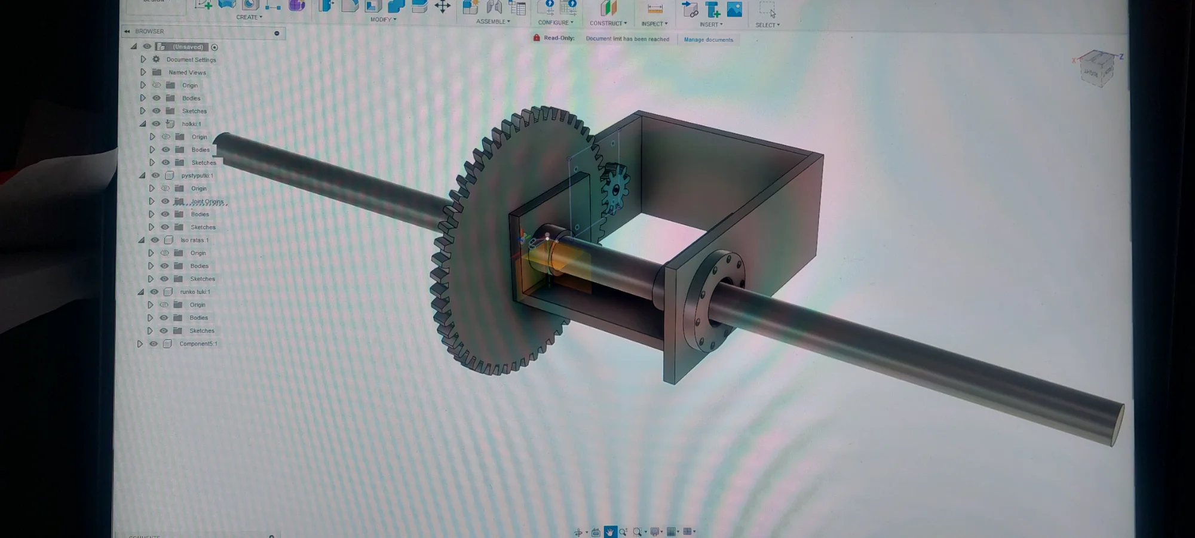1195x538 pixels.
Task: Select the Insert Derive icon
Action: 690,8
